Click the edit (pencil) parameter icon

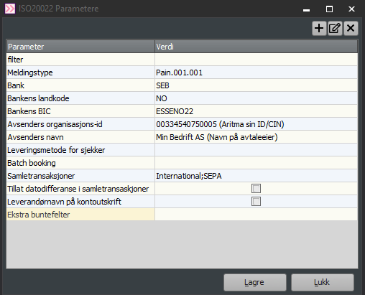pos(335,28)
